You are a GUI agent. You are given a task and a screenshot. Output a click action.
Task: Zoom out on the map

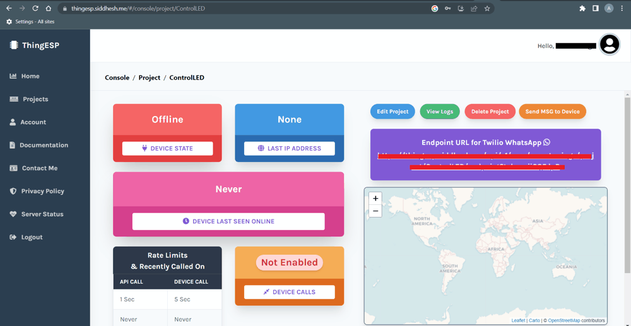[375, 211]
